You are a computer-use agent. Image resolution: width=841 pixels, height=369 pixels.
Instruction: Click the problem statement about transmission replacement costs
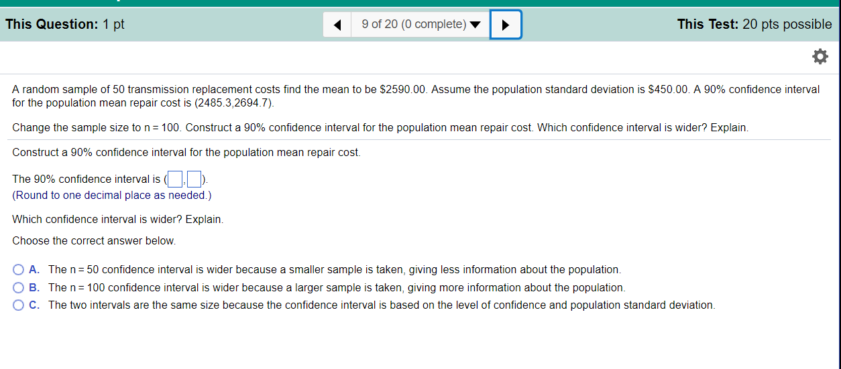pyautogui.click(x=416, y=96)
